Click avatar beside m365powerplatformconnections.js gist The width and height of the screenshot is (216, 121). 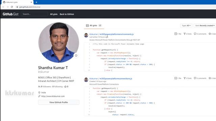(86, 80)
